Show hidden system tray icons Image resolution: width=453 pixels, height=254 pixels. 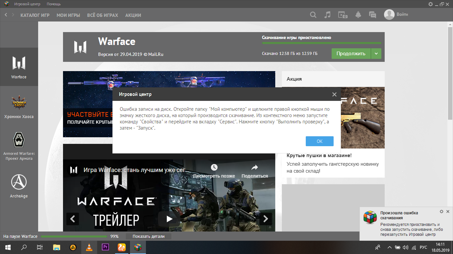pyautogui.click(x=389, y=247)
